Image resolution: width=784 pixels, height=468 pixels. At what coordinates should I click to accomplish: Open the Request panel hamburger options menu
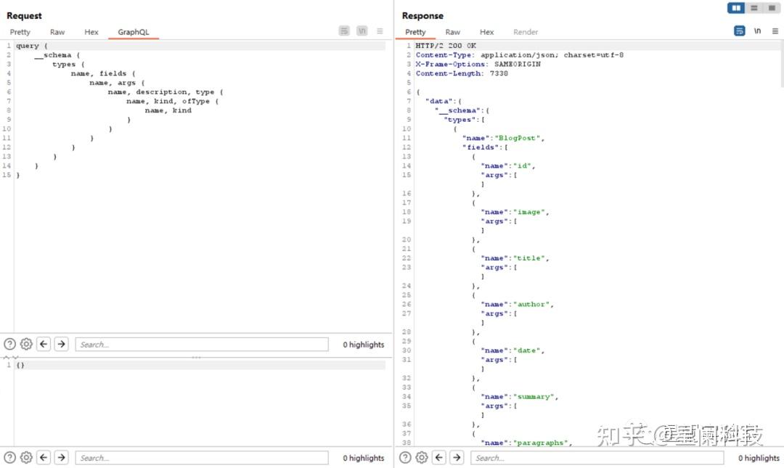(x=380, y=31)
